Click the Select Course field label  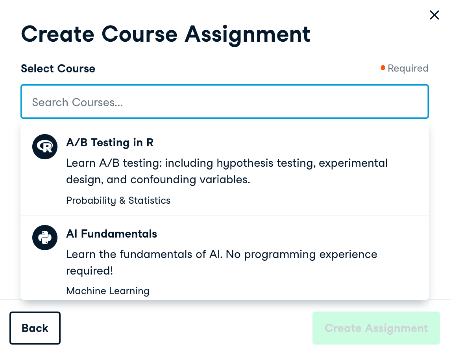point(58,68)
